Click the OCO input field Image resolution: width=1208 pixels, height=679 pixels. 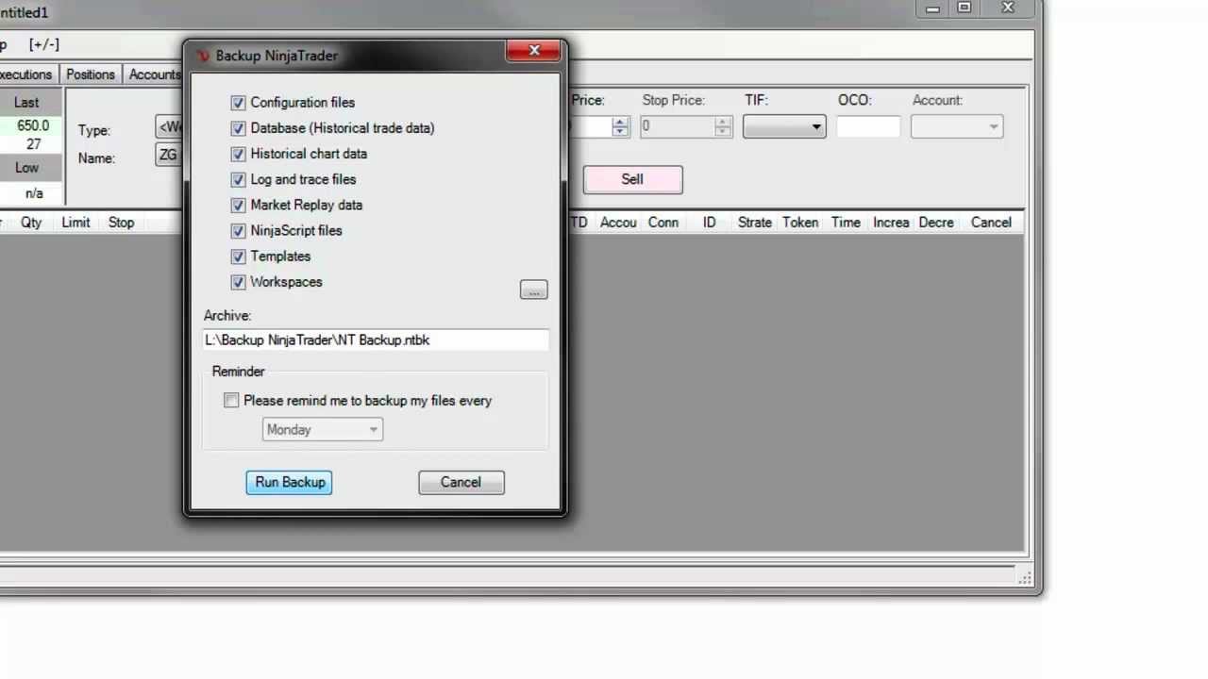pyautogui.click(x=868, y=126)
